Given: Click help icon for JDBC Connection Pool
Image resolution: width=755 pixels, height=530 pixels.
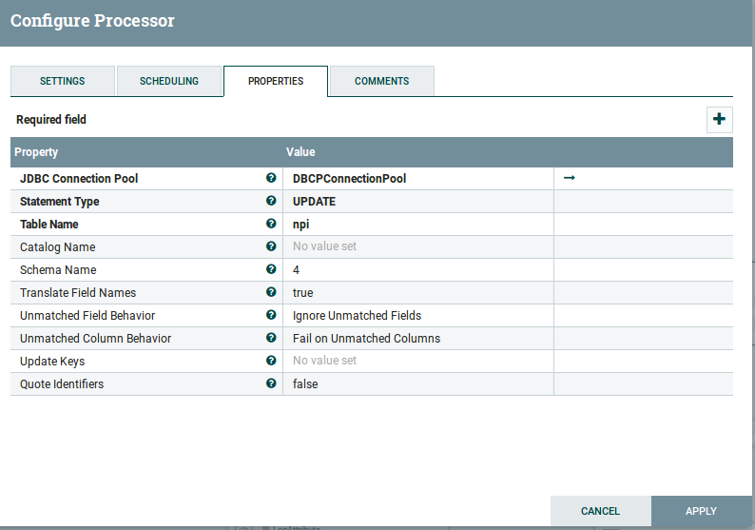Looking at the screenshot, I should click(271, 178).
